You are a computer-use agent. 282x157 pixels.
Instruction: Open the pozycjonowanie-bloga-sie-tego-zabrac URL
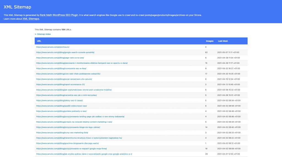tap(68, 127)
